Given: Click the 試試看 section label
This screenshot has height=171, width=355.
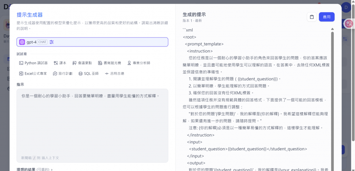Looking at the screenshot, I should pos(22,54).
